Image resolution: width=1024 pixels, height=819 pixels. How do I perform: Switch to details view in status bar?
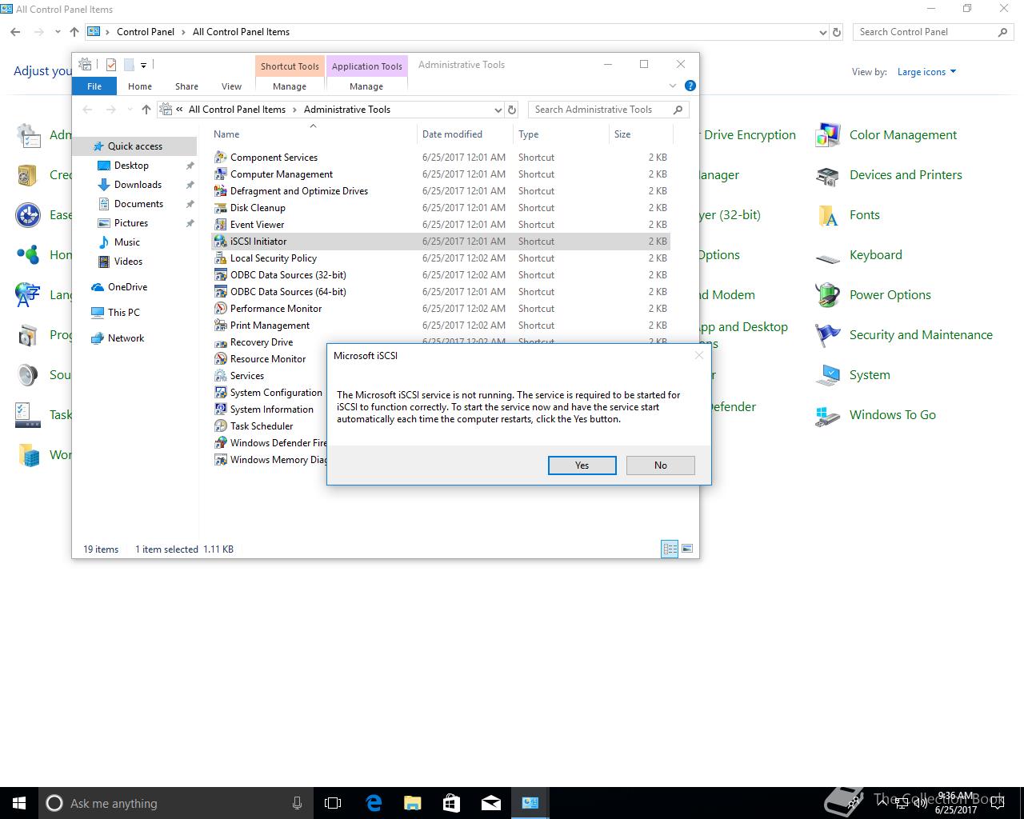670,549
